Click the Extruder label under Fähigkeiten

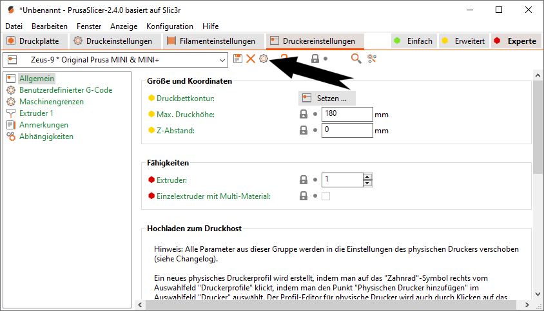(x=171, y=180)
